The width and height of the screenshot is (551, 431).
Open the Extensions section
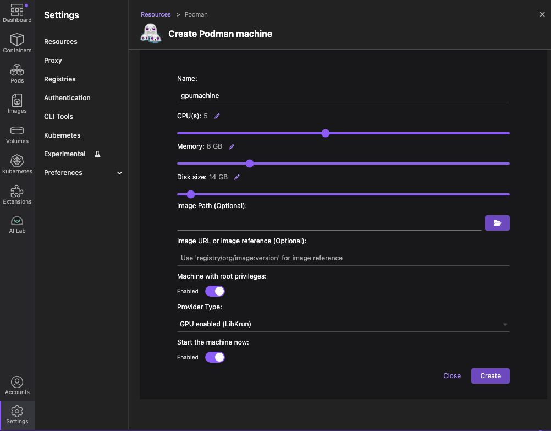(x=17, y=194)
